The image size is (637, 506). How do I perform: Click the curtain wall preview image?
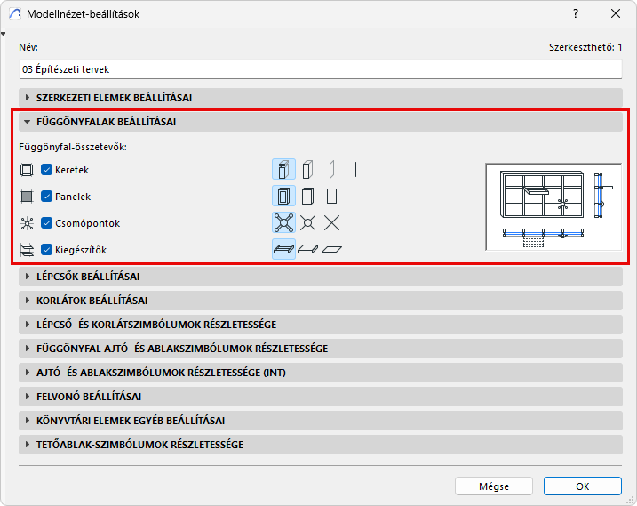(553, 206)
